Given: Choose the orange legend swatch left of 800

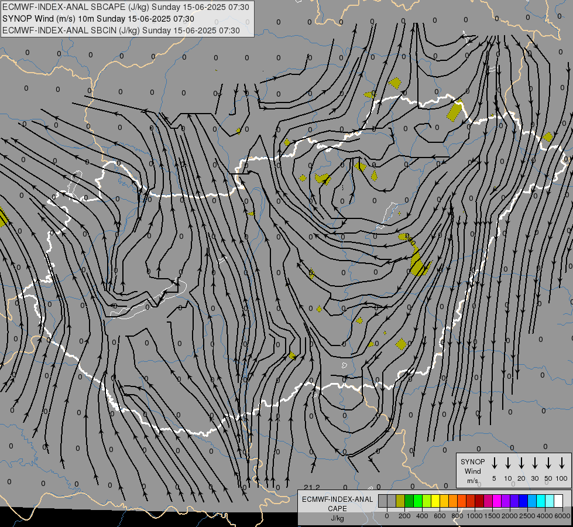Looking at the screenshot, I should [x=453, y=501].
